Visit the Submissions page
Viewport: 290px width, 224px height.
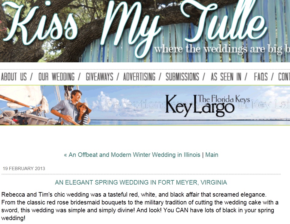click(x=182, y=77)
